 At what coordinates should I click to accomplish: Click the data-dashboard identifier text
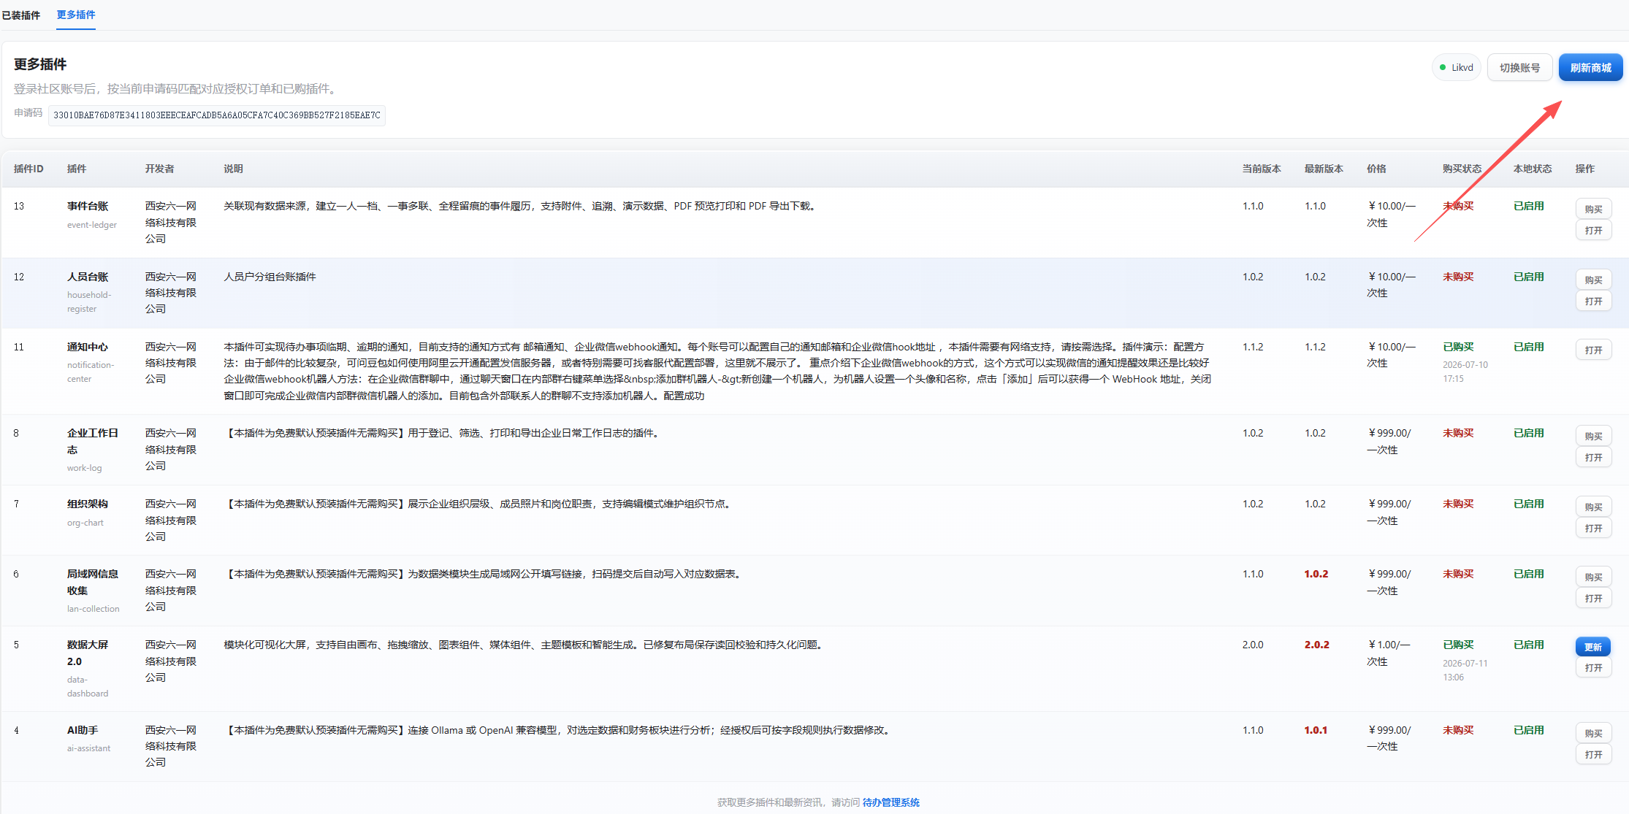(x=88, y=686)
